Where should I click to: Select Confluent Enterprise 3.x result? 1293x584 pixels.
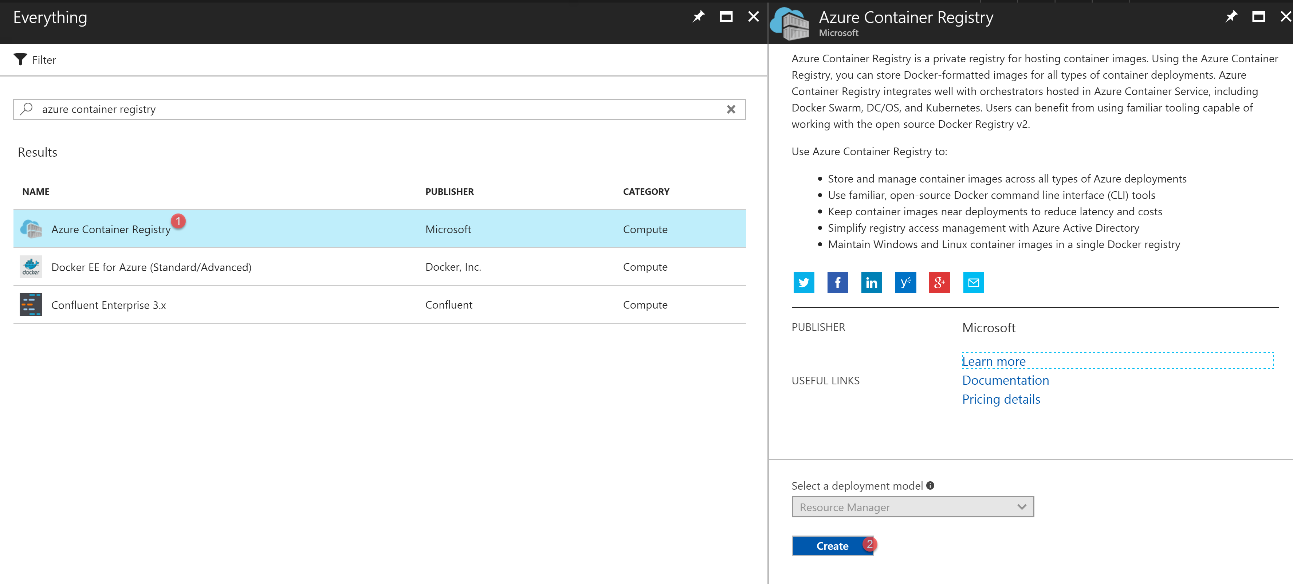coord(379,304)
